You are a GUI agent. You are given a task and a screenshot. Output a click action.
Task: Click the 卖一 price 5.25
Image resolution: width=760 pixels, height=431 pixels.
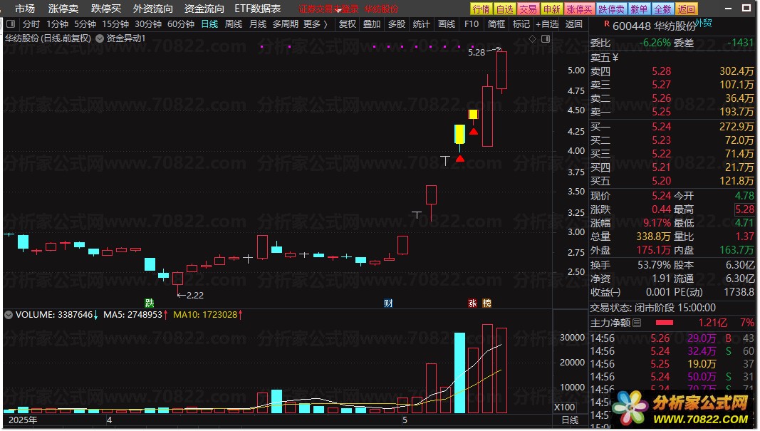662,112
